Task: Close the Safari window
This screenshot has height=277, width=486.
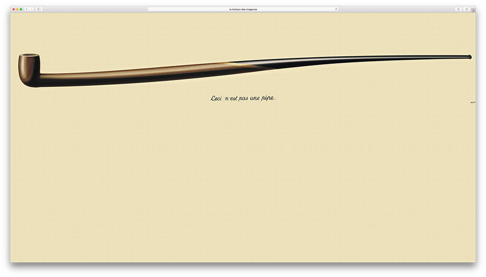Action: (x=13, y=9)
